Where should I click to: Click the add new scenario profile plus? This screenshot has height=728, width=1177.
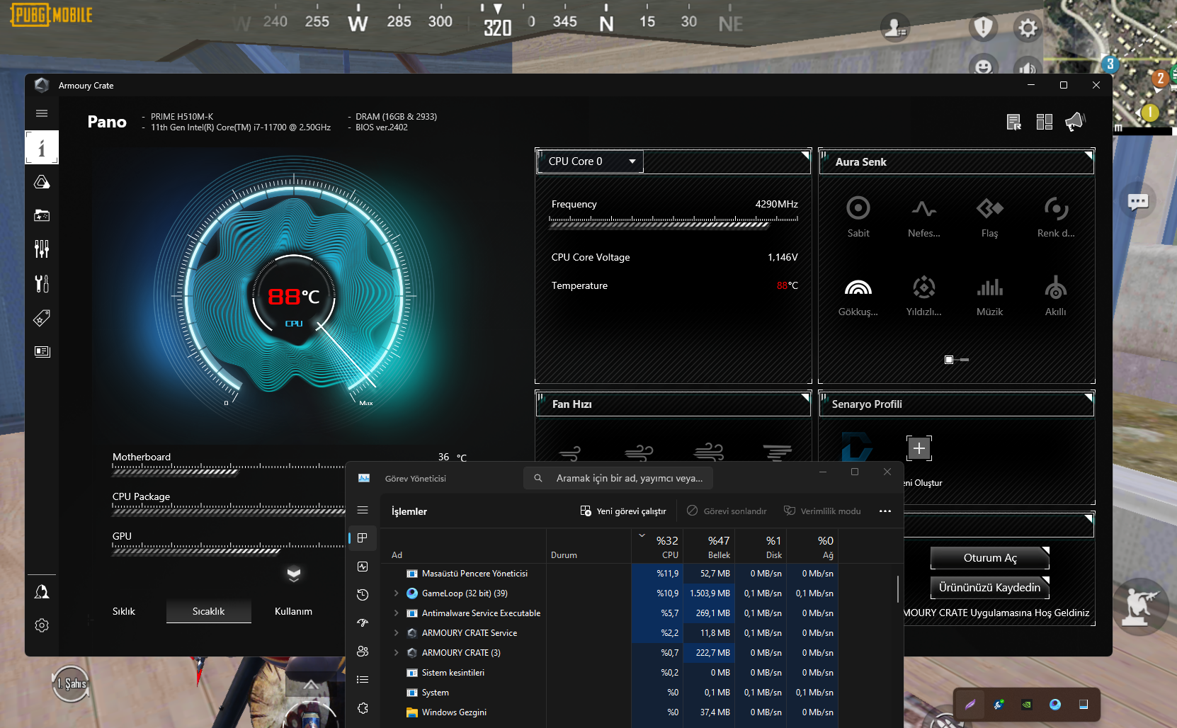pyautogui.click(x=919, y=448)
